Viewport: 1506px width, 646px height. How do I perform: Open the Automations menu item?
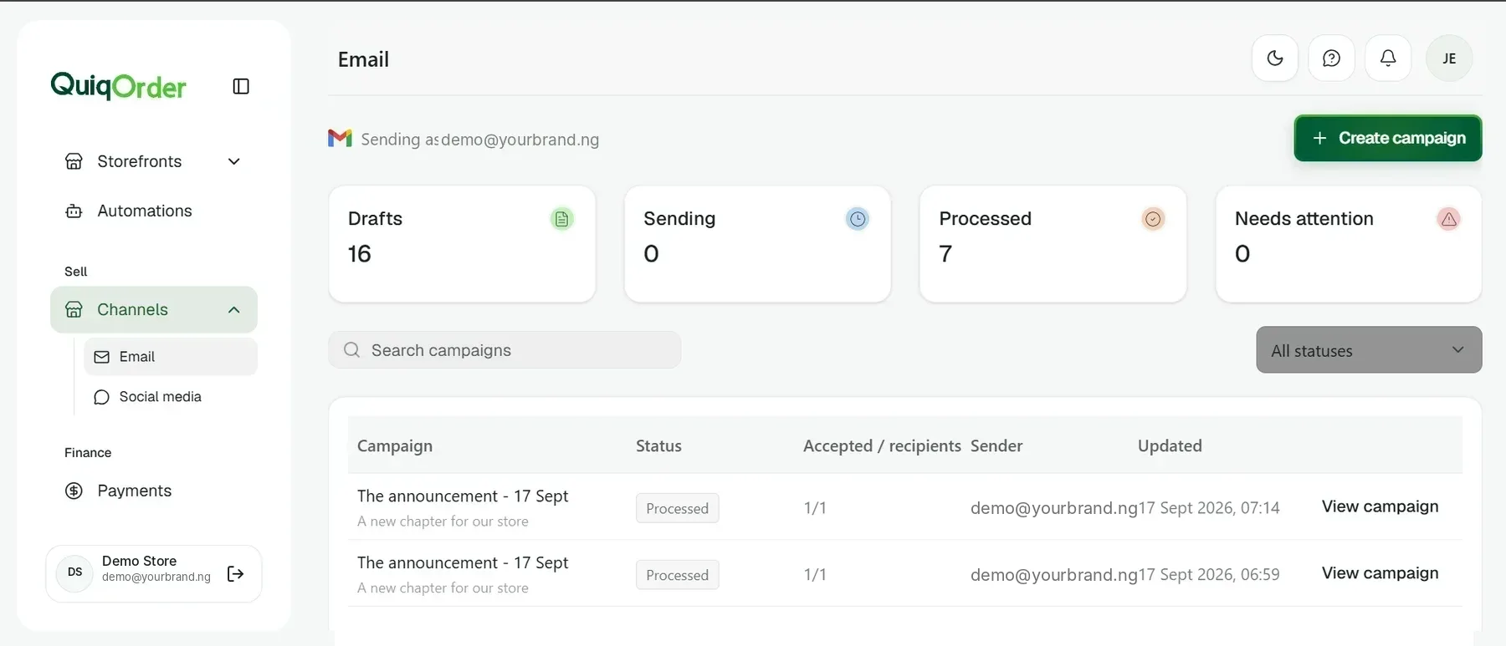[154, 211]
